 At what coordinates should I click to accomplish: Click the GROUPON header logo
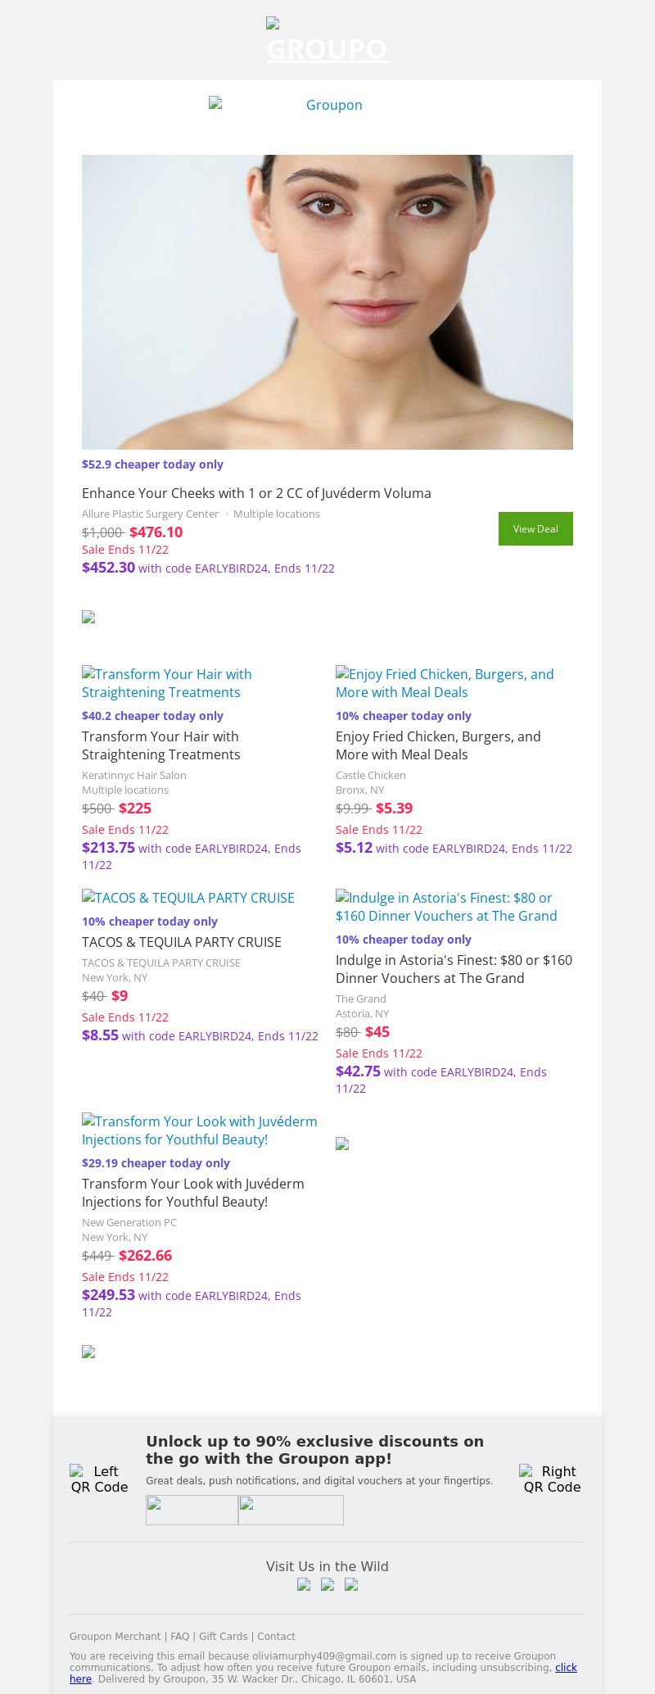pyautogui.click(x=327, y=41)
